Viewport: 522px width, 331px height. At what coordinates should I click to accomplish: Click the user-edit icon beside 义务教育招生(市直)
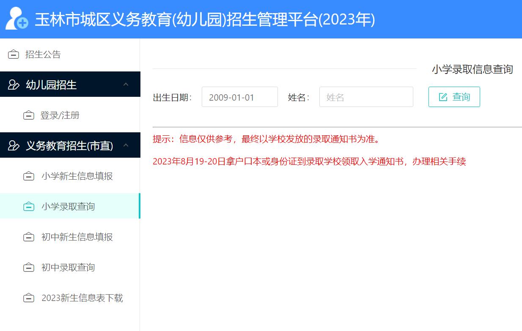[x=14, y=146]
